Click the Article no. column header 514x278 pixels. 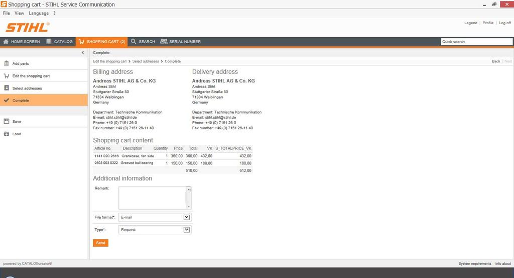point(102,148)
